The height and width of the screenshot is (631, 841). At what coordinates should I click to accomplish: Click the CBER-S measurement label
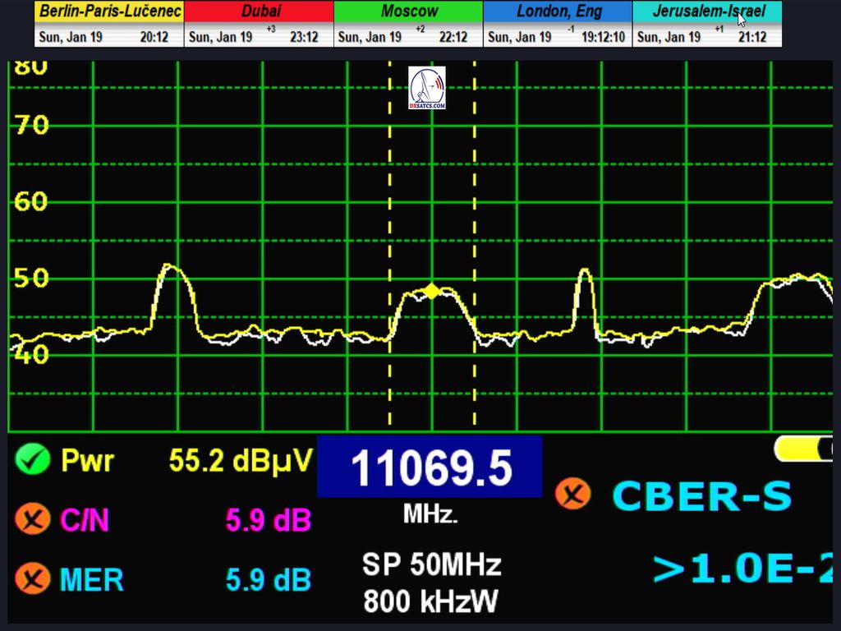point(702,496)
